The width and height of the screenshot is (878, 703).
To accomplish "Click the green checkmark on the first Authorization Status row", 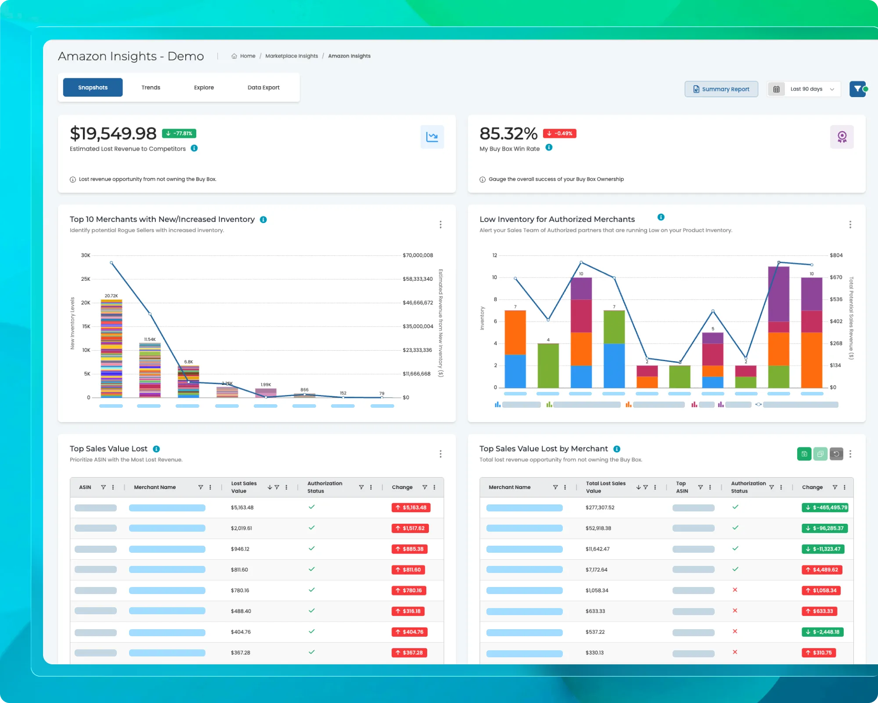I will pos(312,507).
